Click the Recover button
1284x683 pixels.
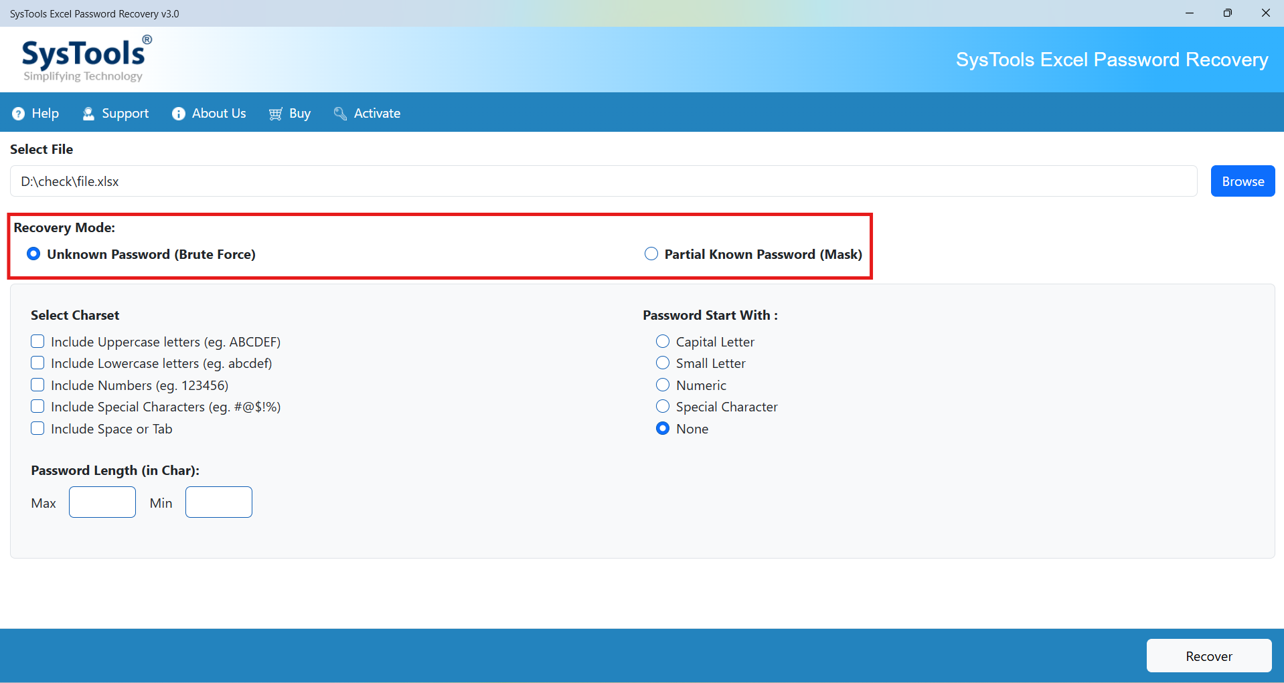tap(1209, 656)
